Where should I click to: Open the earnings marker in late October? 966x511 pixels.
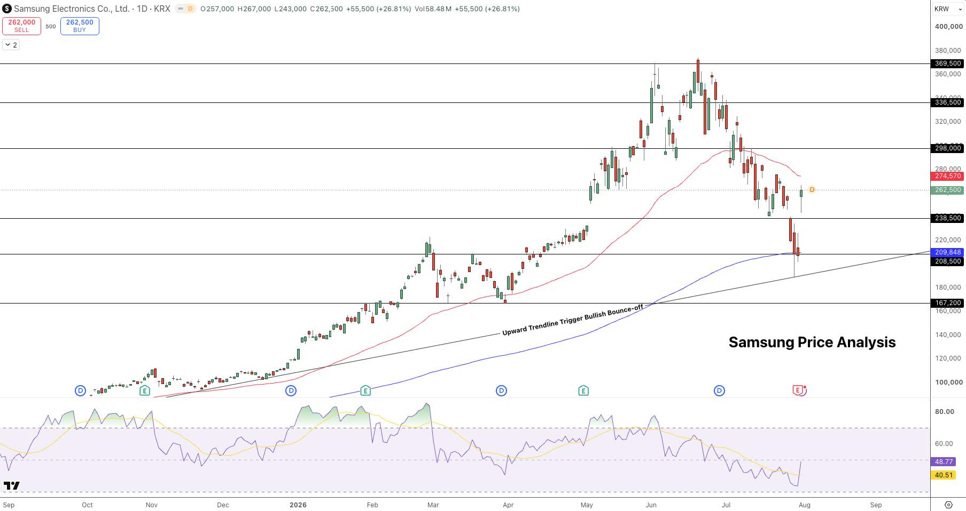click(x=144, y=390)
